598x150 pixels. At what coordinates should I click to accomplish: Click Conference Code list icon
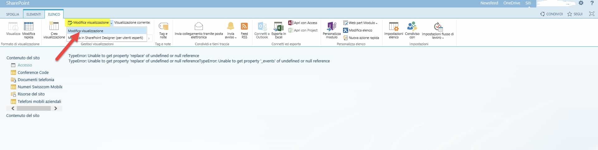click(x=13, y=72)
